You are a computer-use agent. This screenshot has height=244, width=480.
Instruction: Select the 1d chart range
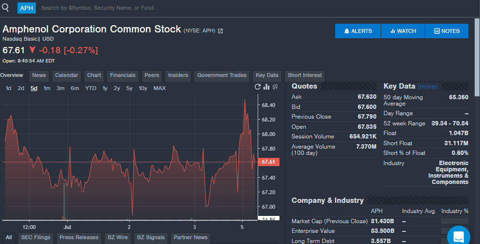pyautogui.click(x=9, y=88)
